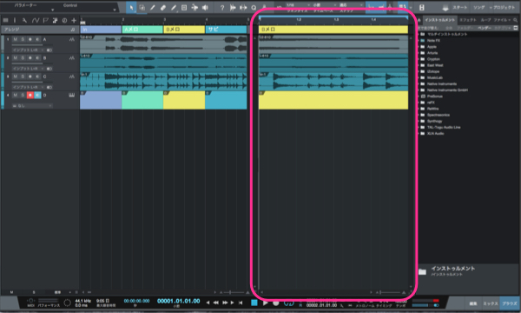Select the Eraser tool
The height and width of the screenshot is (313, 521).
(163, 7)
